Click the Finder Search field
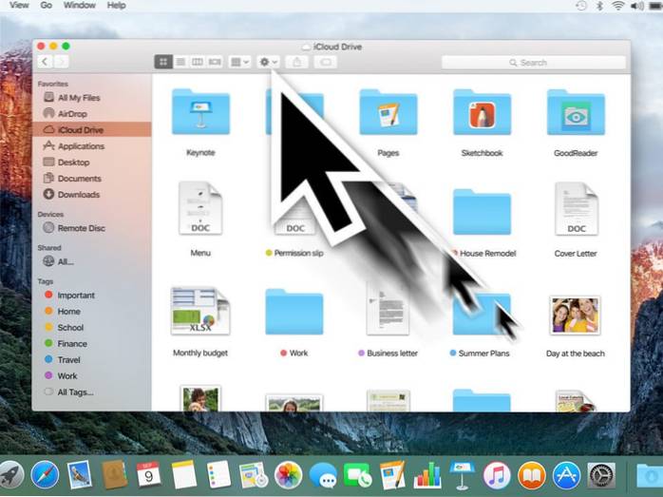Screen dimensions: 663x497 click(534, 63)
